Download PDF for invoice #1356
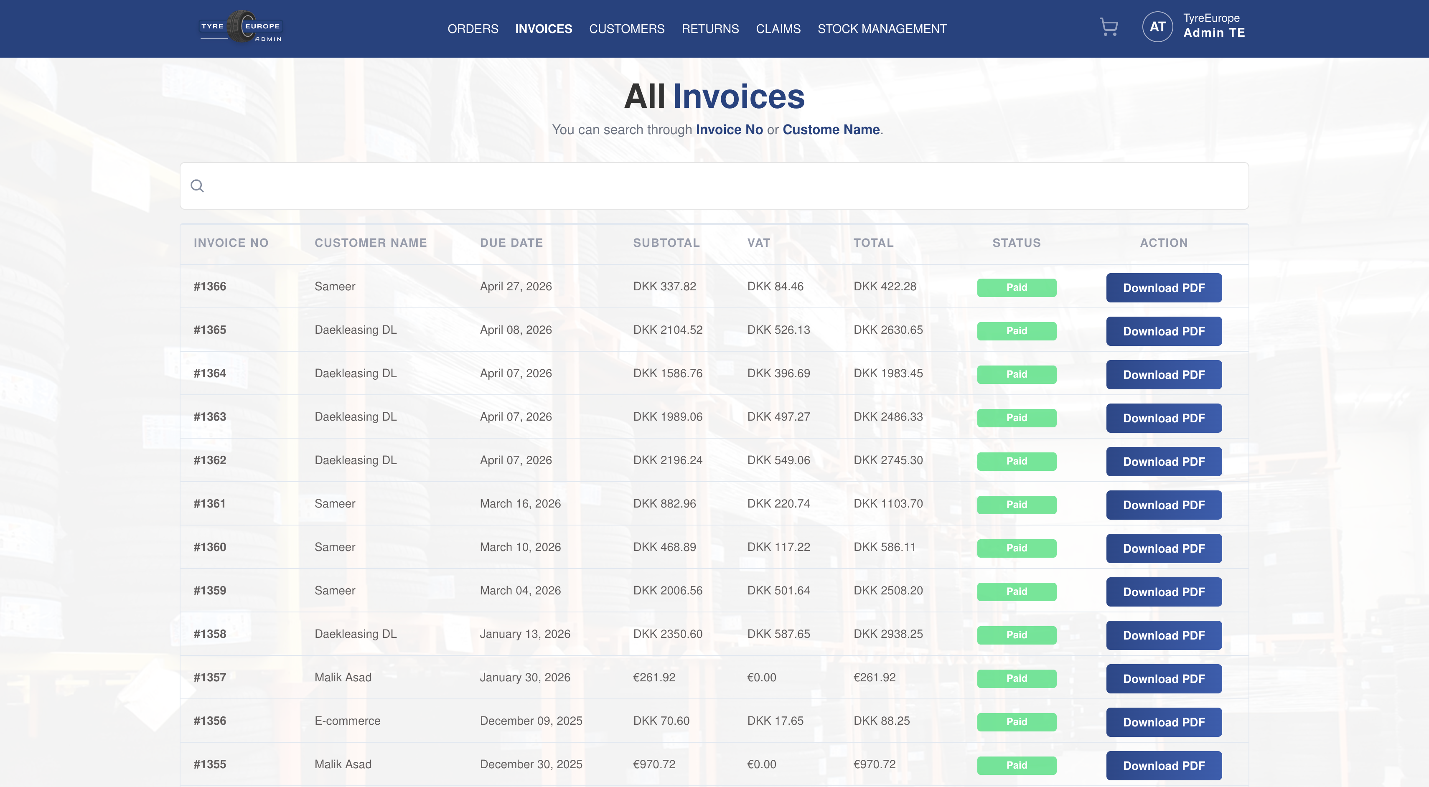 (x=1163, y=722)
